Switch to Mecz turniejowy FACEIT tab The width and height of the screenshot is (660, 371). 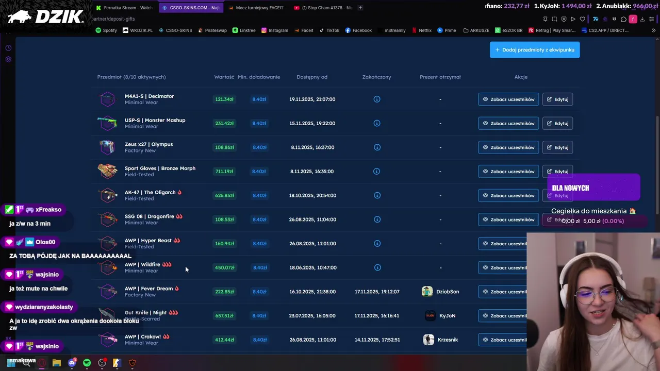[x=256, y=8]
